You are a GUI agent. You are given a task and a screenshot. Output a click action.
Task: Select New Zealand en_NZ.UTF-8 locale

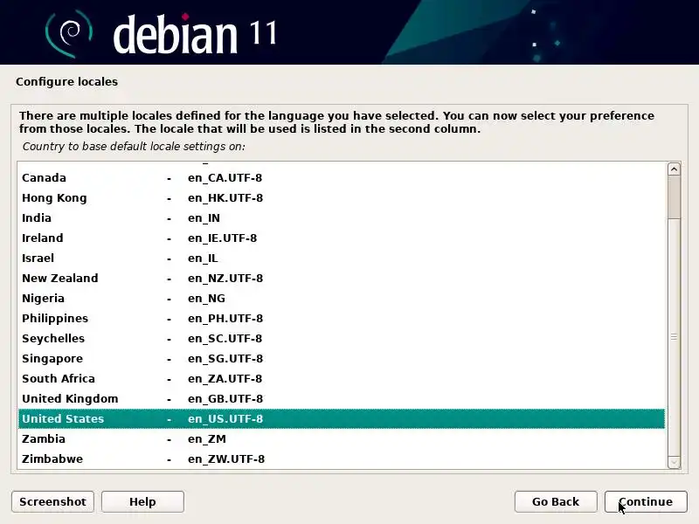(x=342, y=278)
